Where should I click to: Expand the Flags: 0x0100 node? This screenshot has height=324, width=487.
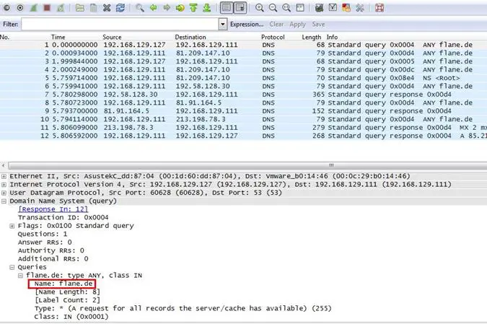pyautogui.click(x=12, y=226)
